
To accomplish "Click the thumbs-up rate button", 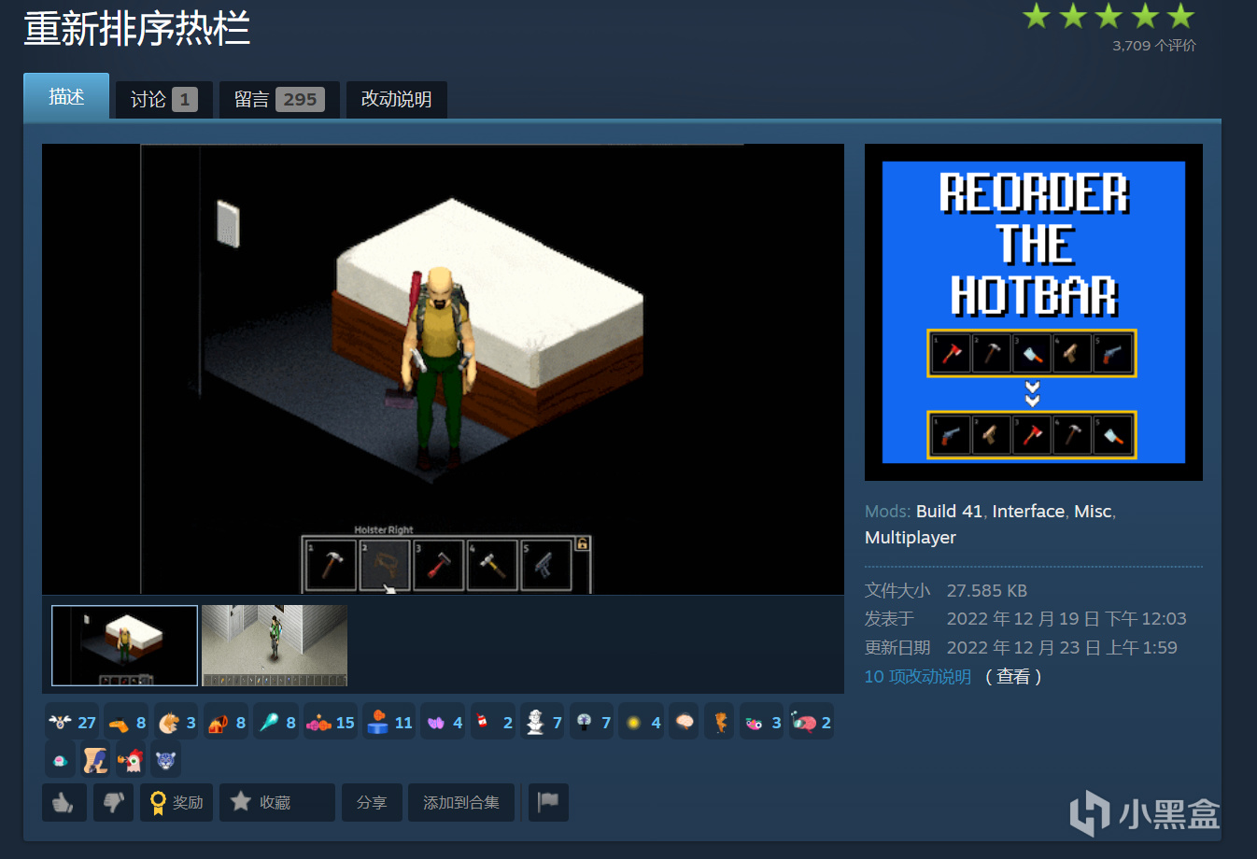I will tap(64, 802).
